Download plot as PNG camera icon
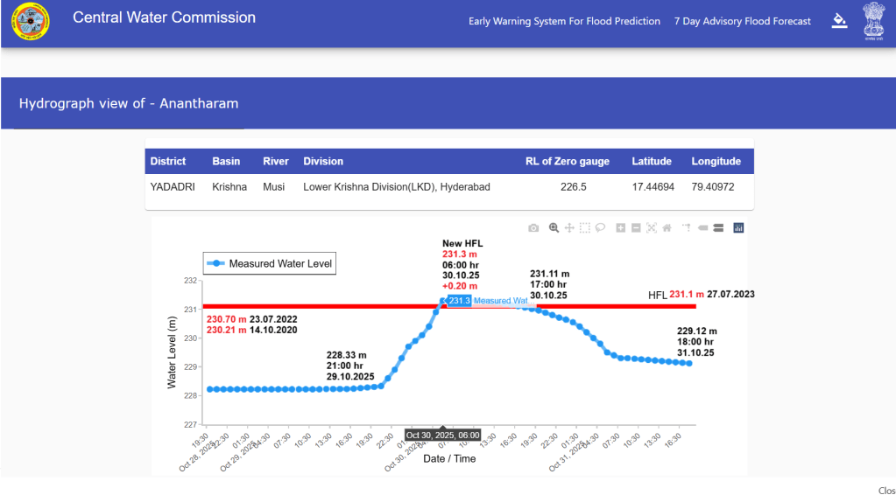 533,228
